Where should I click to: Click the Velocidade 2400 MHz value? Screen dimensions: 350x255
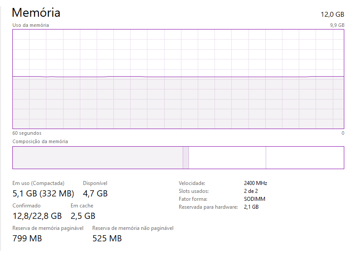[256, 183]
